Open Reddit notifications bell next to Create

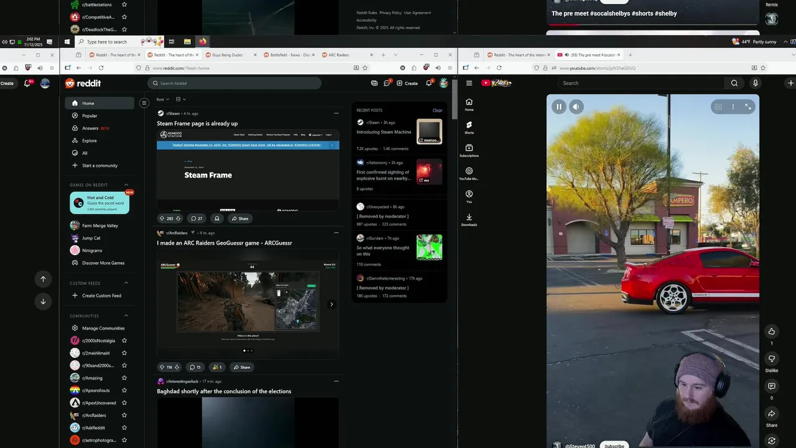pos(428,83)
